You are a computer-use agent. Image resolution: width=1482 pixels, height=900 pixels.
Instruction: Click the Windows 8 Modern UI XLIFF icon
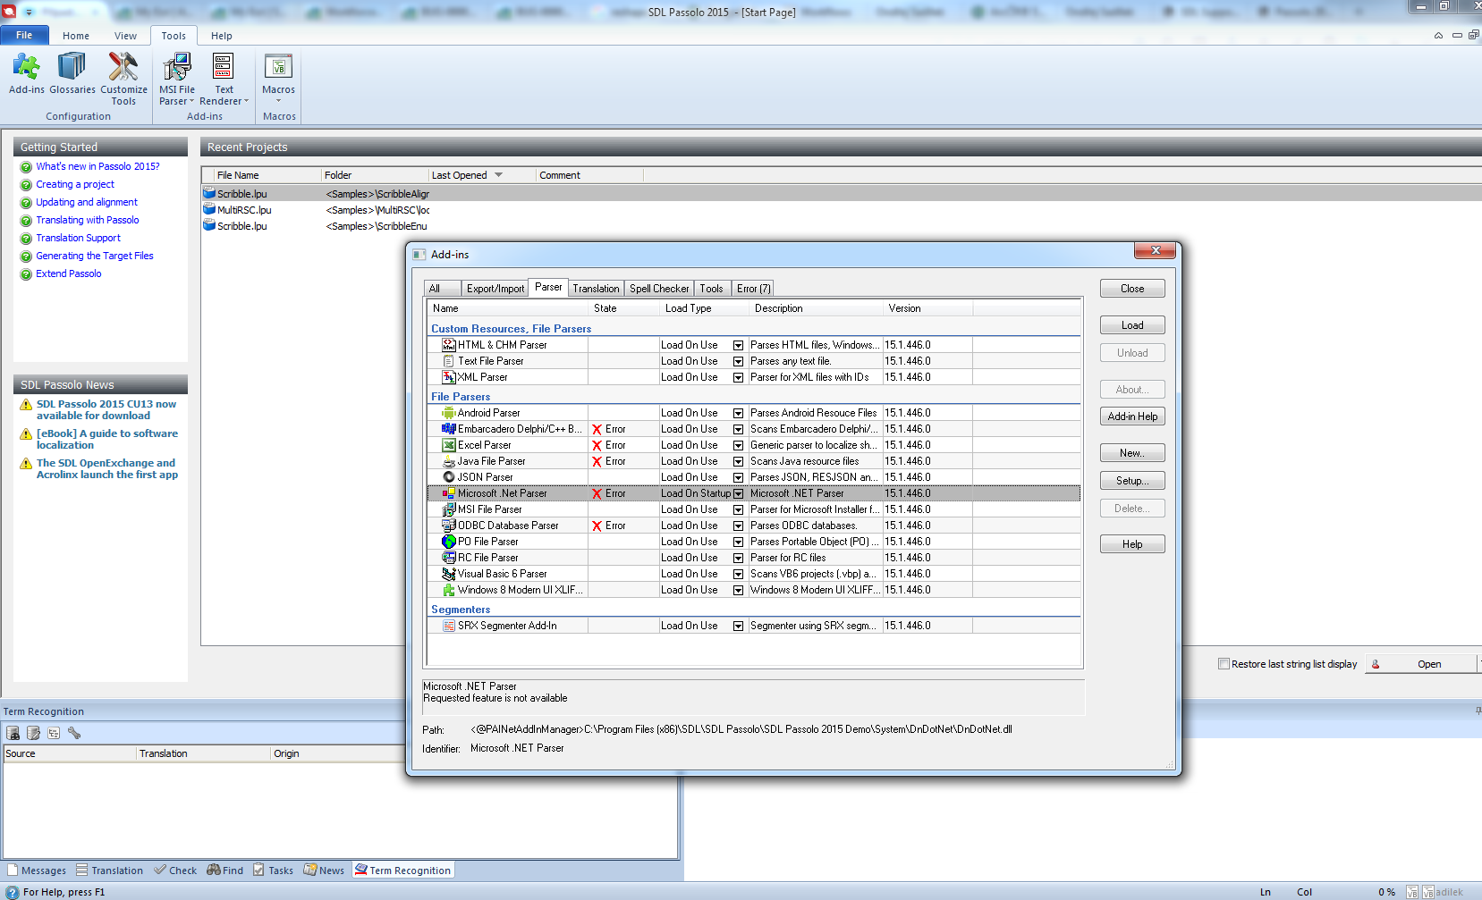(x=449, y=590)
